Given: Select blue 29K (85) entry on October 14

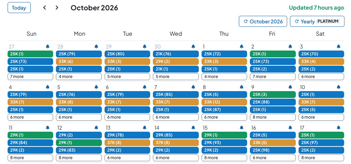Looking at the screenshot, I should point(176,135).
